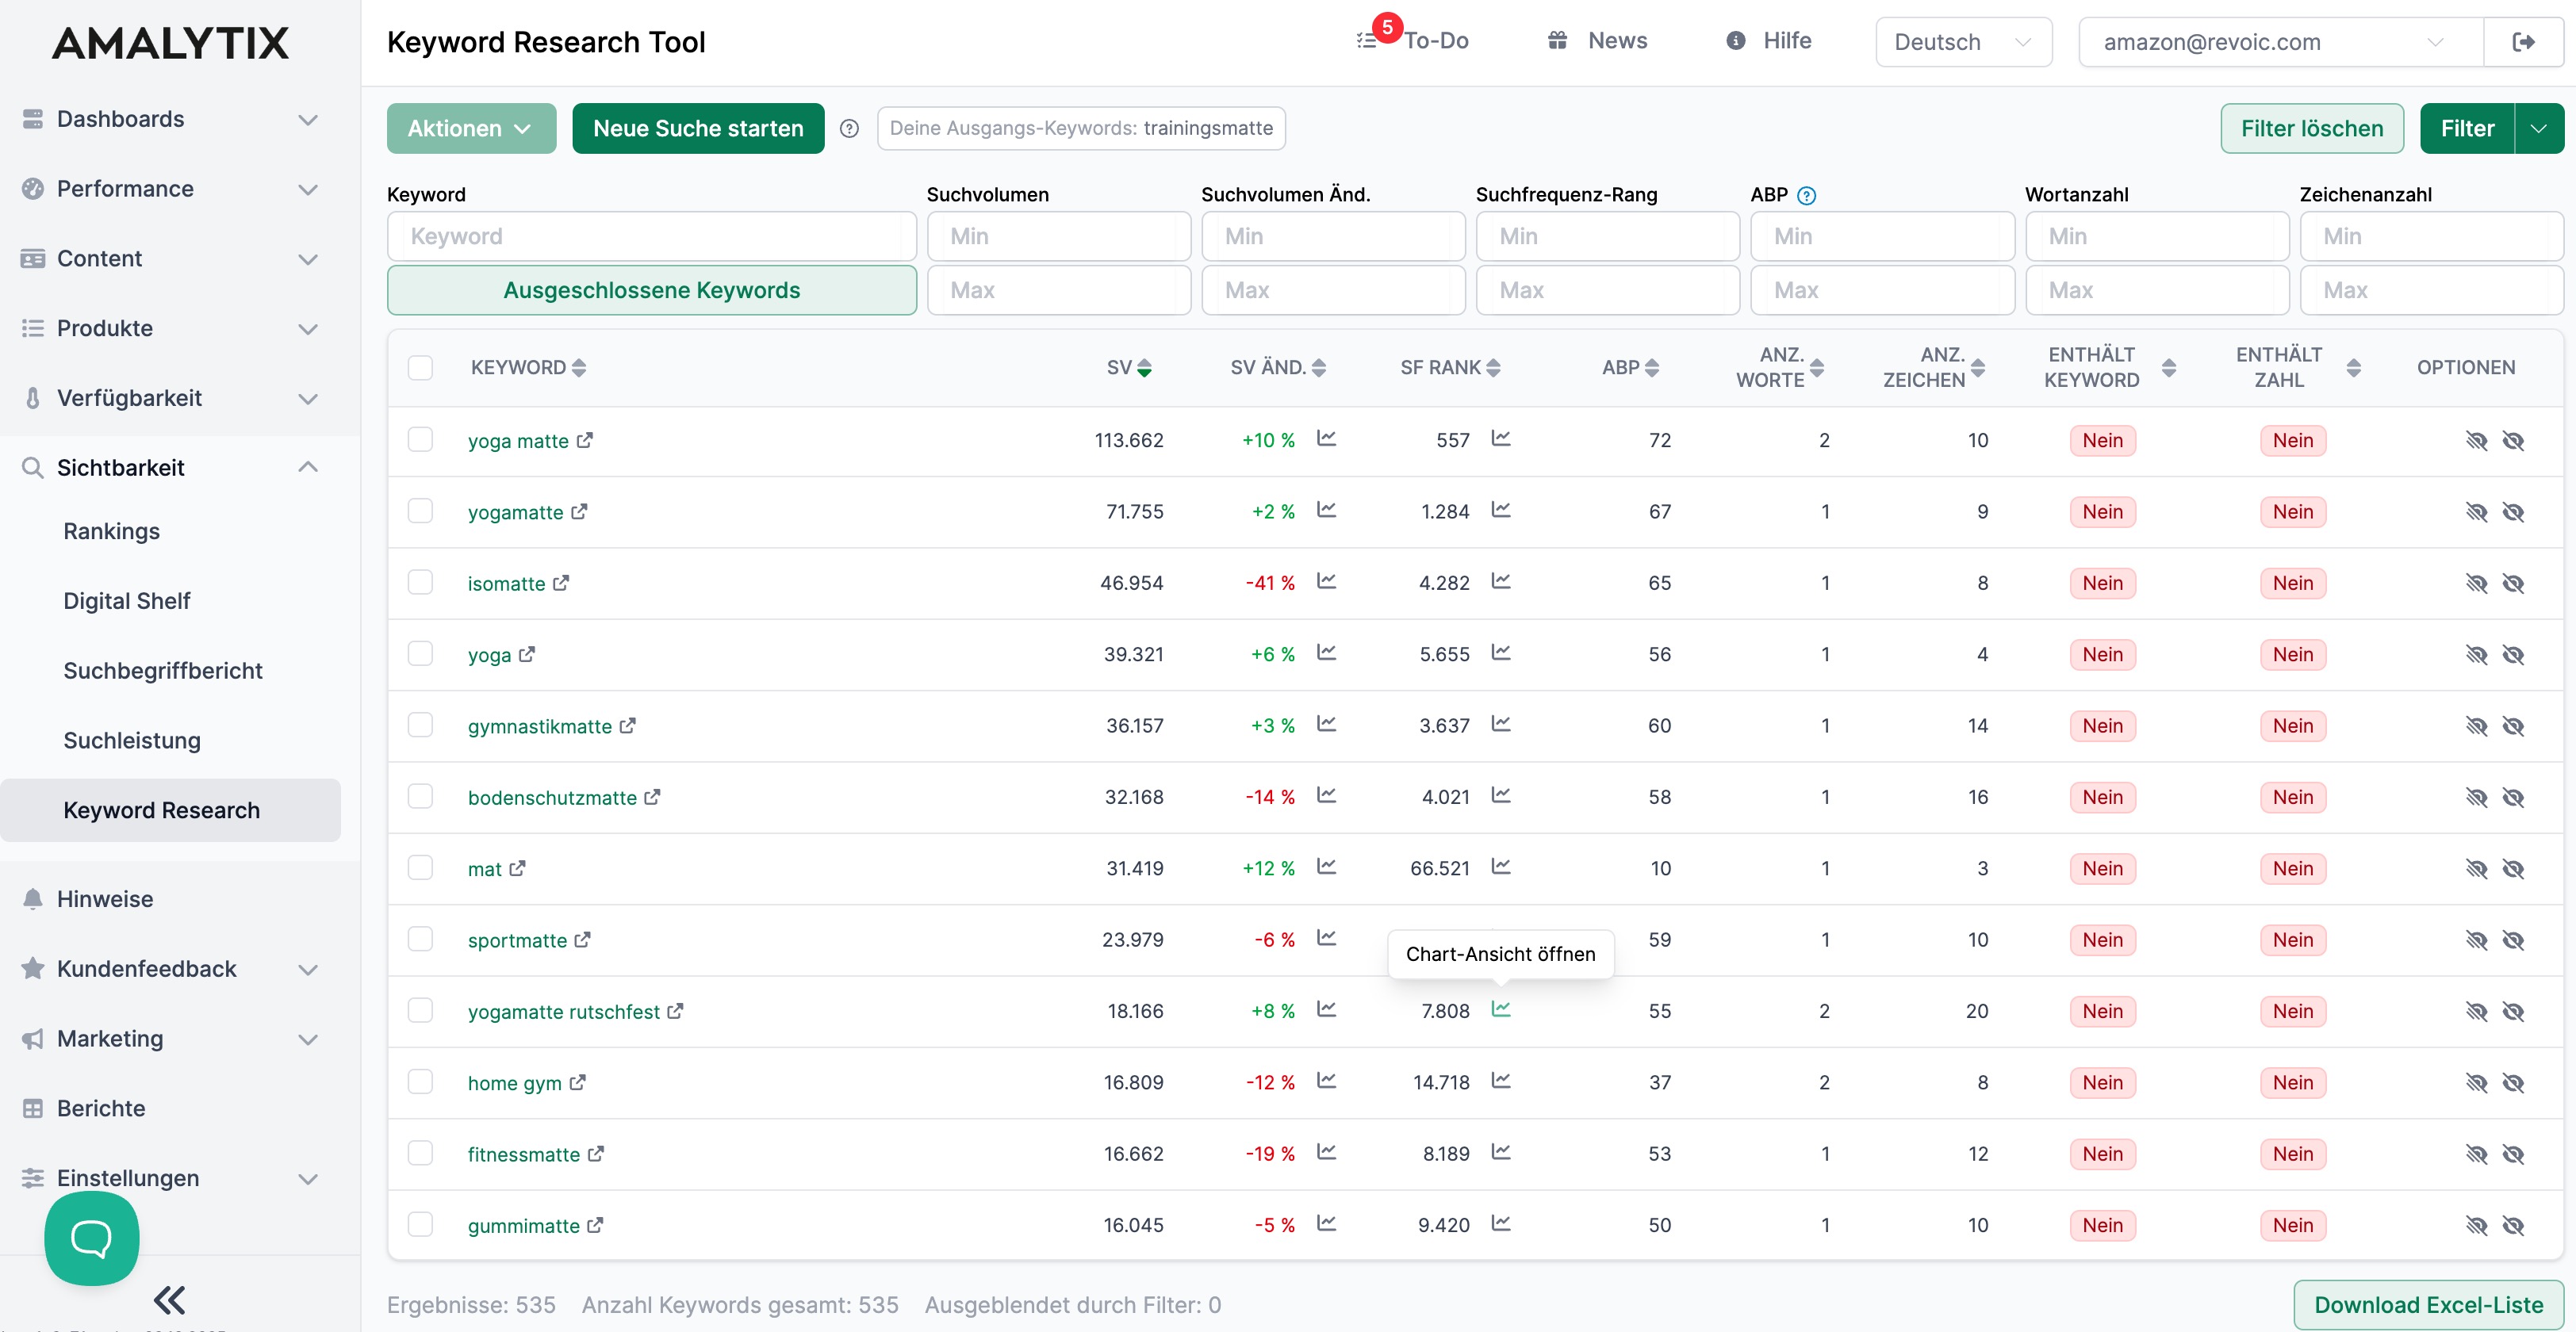Click the Filter löschen button
The image size is (2576, 1332).
point(2311,129)
